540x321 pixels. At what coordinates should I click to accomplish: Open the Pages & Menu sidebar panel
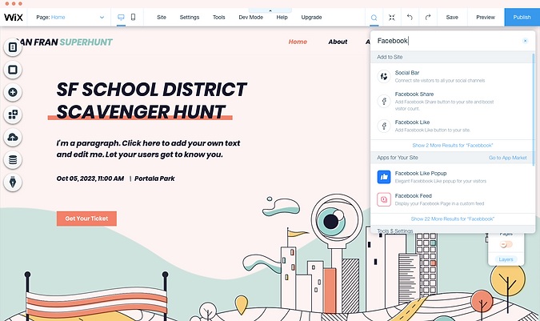(13, 47)
